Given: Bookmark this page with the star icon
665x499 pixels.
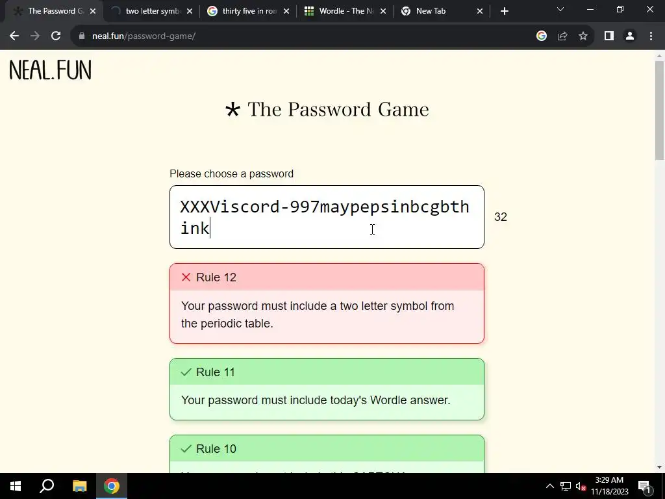Looking at the screenshot, I should [x=583, y=36].
